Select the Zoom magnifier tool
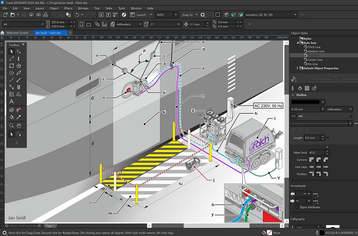Screen dimensions: 358x236 point(11,125)
